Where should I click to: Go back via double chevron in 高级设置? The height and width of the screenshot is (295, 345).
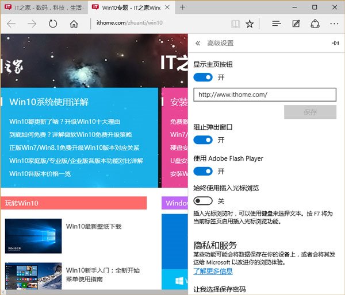(198, 43)
